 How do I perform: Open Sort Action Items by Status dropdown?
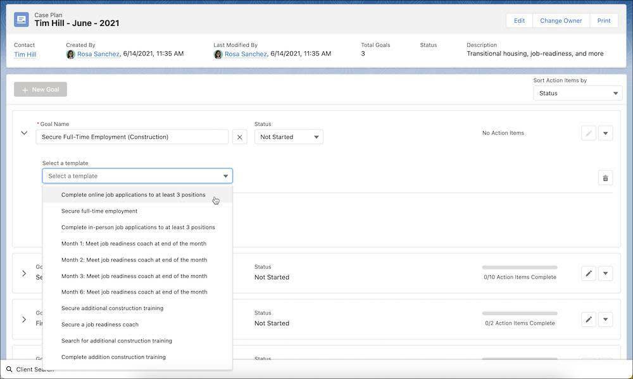point(578,93)
